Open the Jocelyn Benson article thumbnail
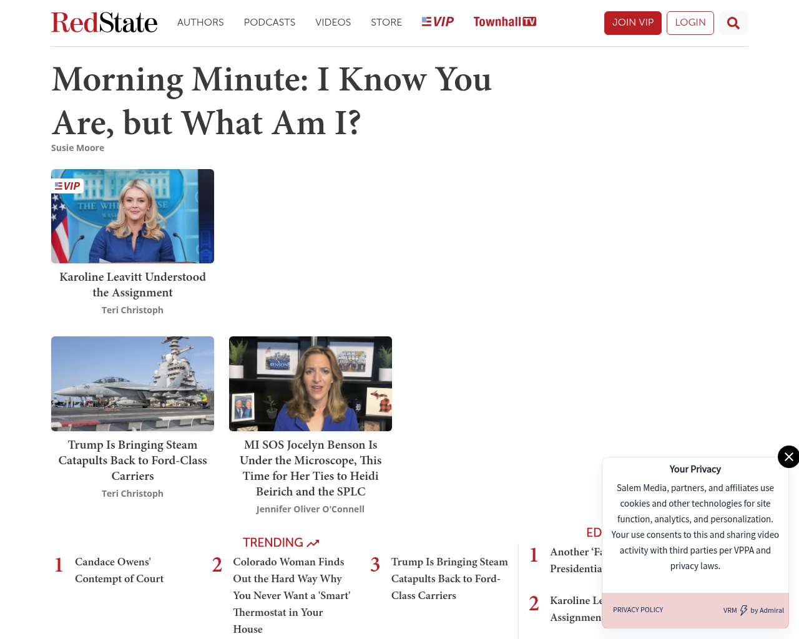 pyautogui.click(x=310, y=384)
